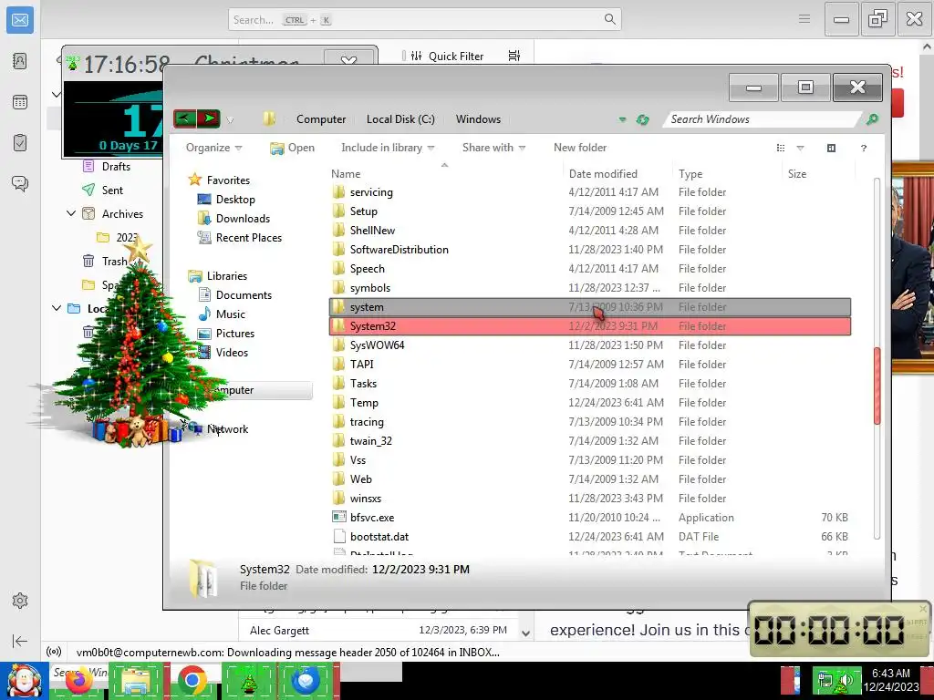The width and height of the screenshot is (934, 700).
Task: Open Christmas tree app taskbar icon
Action: 249,681
